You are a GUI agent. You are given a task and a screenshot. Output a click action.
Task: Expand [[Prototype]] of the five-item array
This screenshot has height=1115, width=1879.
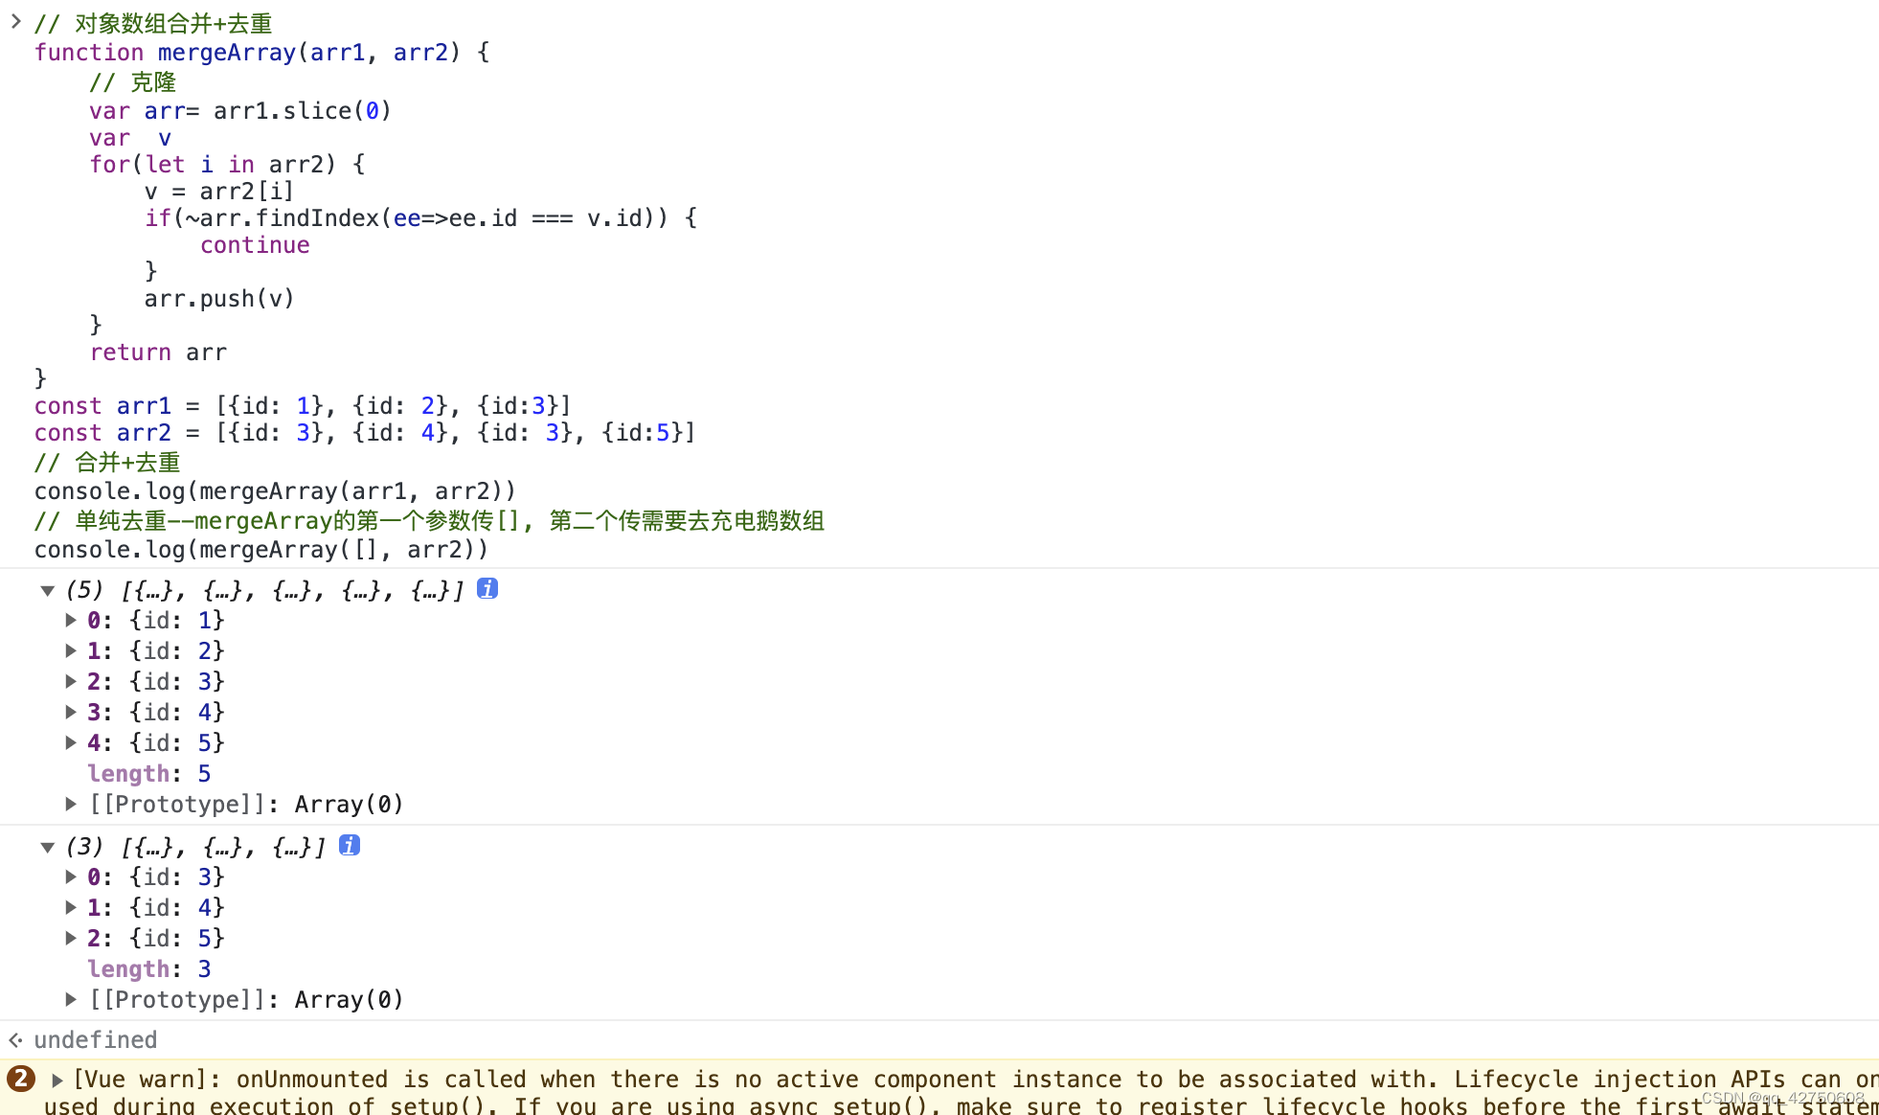[71, 805]
